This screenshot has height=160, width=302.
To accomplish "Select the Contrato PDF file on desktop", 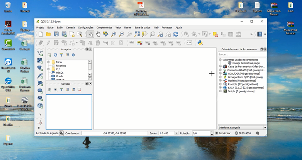I will [x=141, y=8].
